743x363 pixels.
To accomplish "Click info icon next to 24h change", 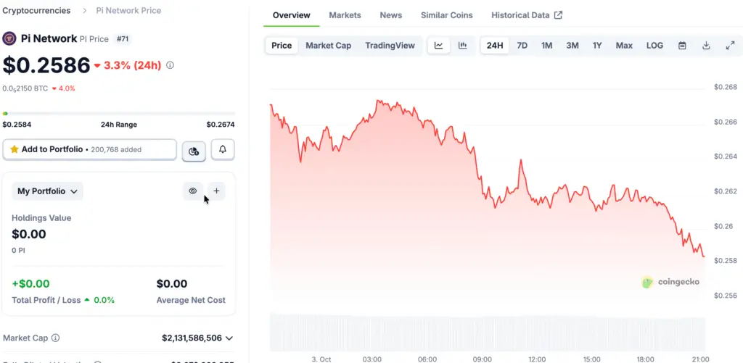I will pos(171,65).
